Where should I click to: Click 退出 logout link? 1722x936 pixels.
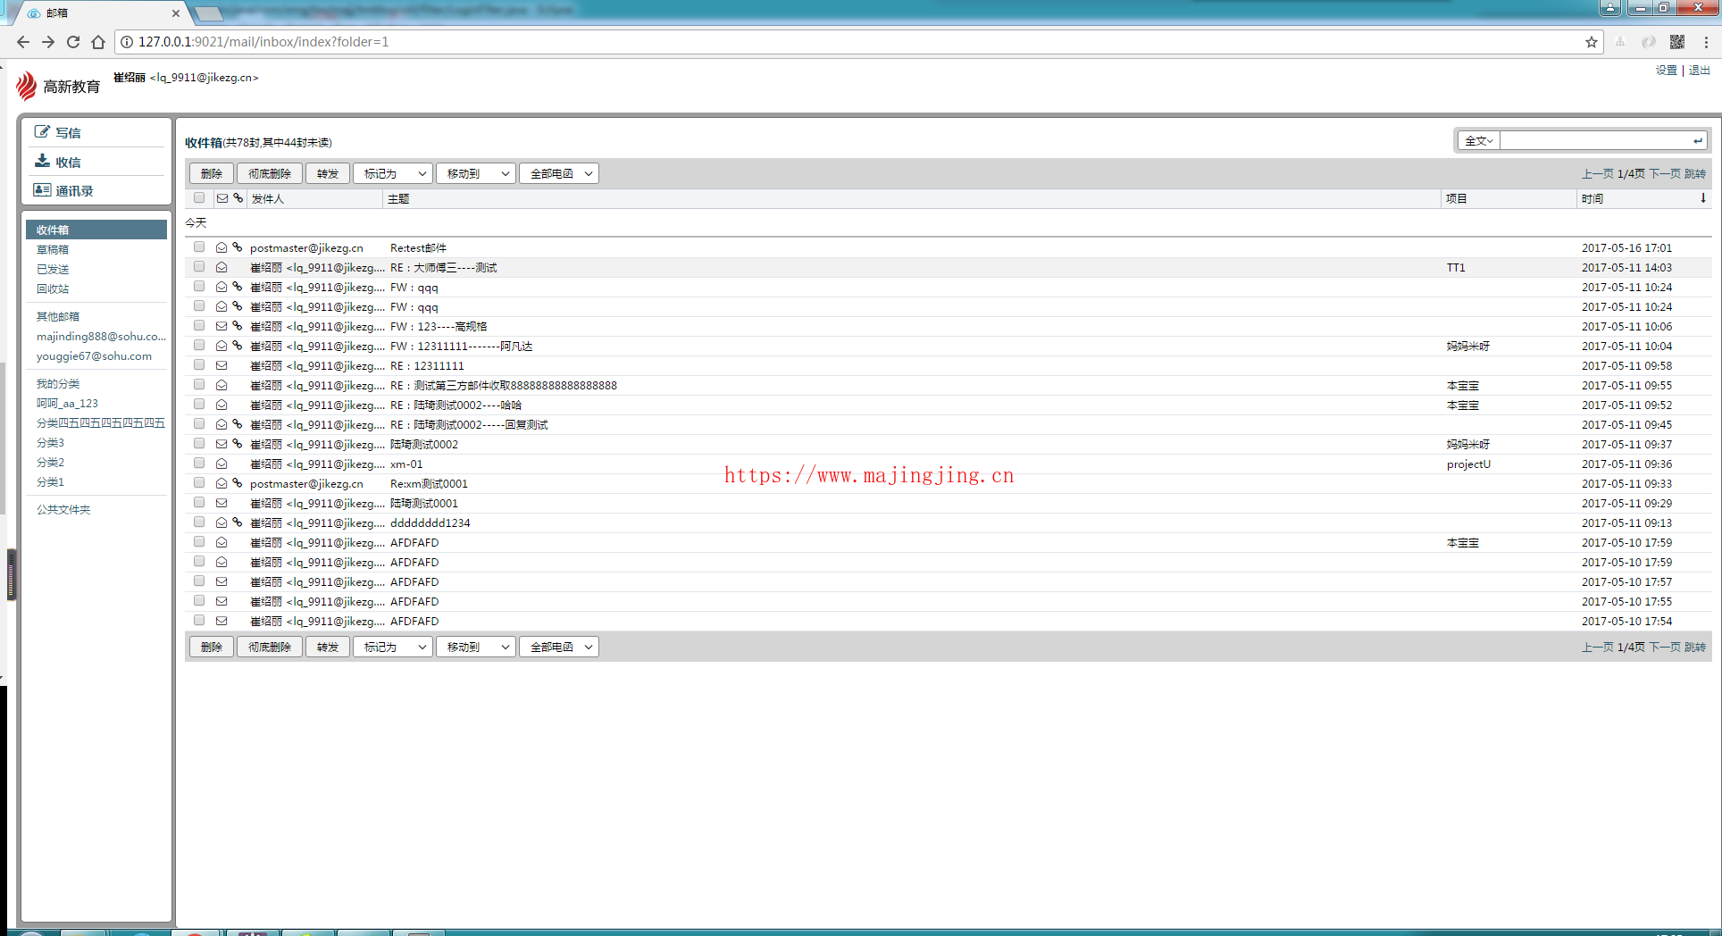pyautogui.click(x=1699, y=70)
